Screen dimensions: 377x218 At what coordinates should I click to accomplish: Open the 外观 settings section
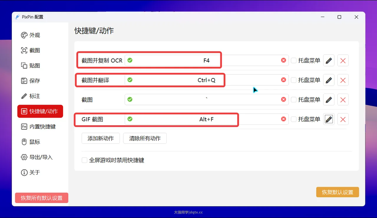34,35
